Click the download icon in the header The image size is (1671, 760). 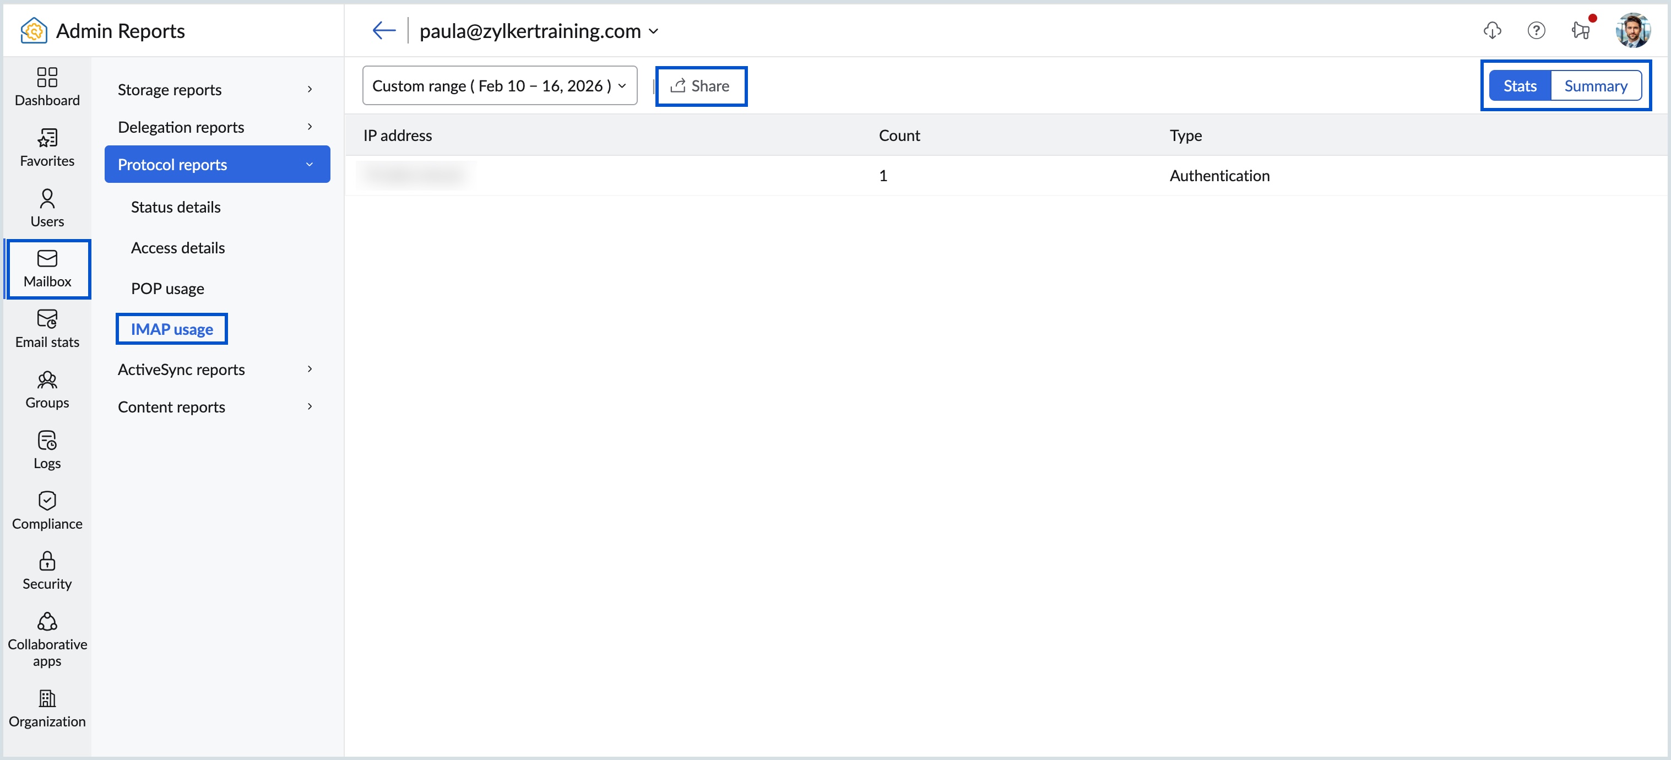1493,30
